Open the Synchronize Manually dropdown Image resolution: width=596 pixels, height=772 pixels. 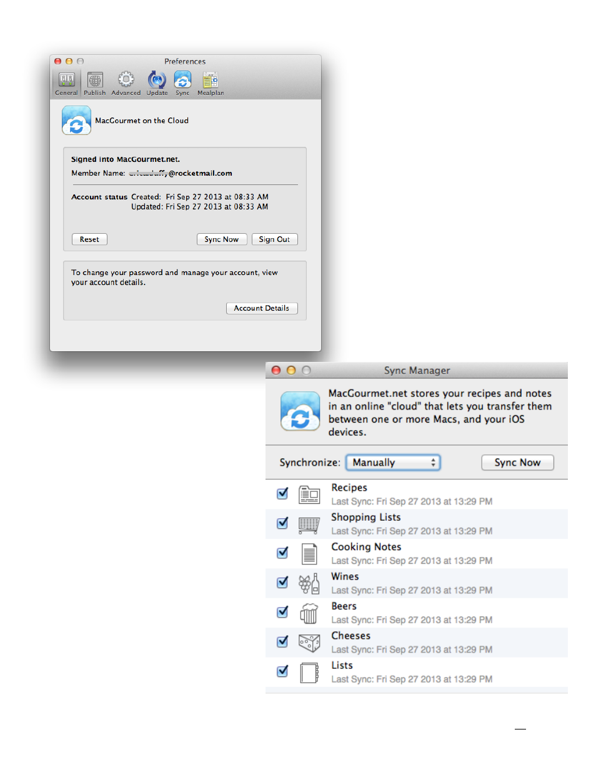coord(394,463)
